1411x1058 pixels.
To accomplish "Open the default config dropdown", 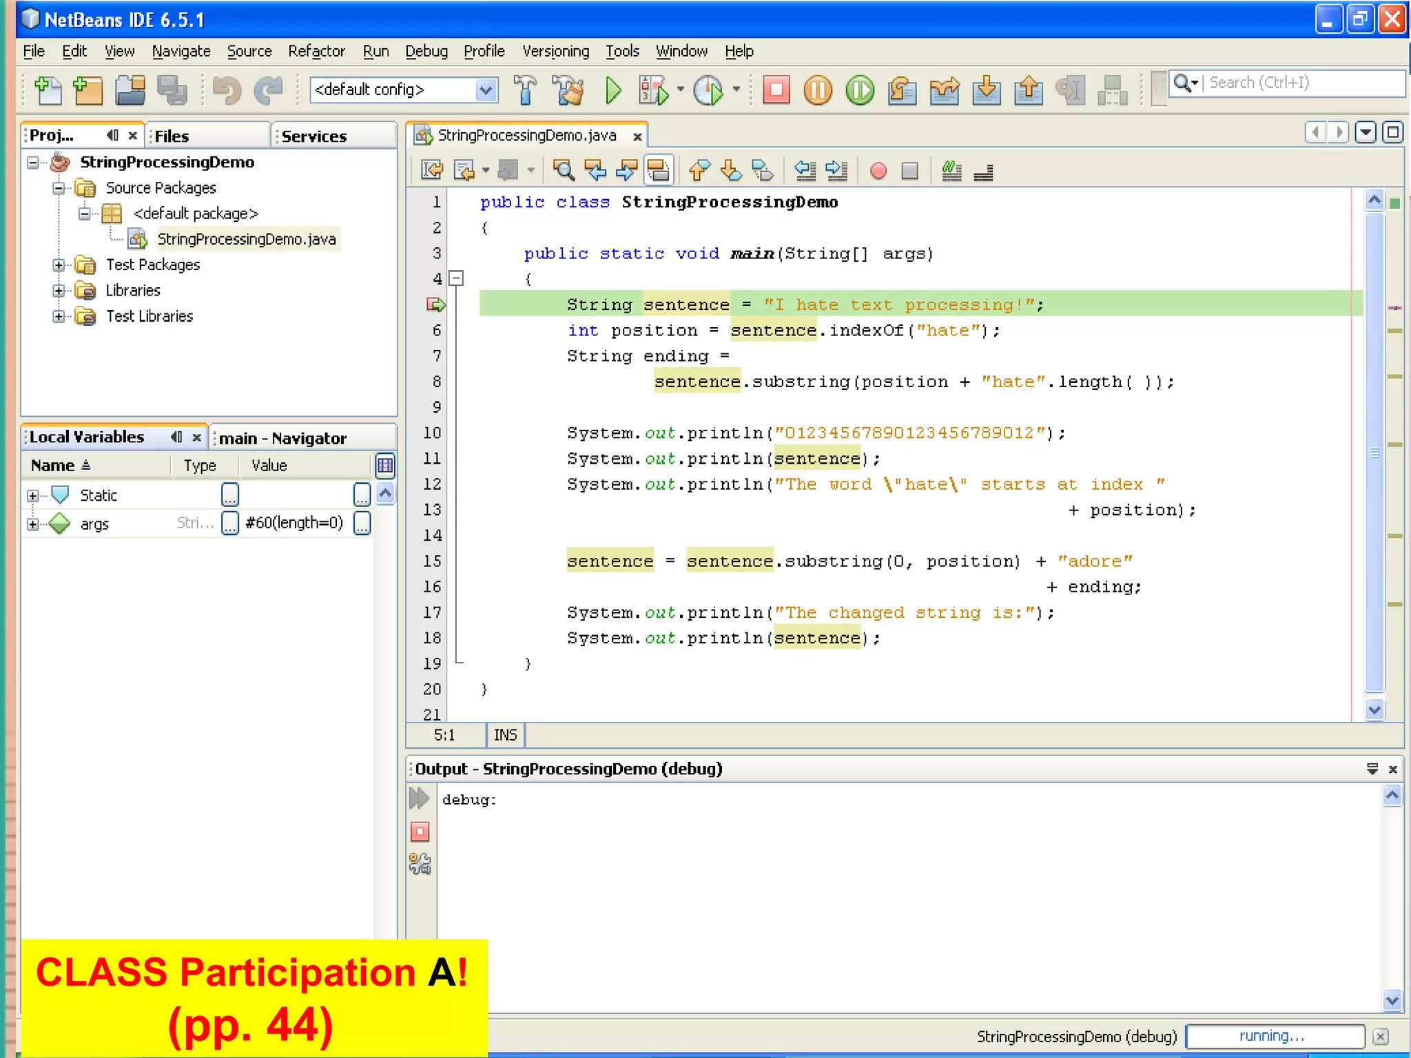I will point(486,90).
